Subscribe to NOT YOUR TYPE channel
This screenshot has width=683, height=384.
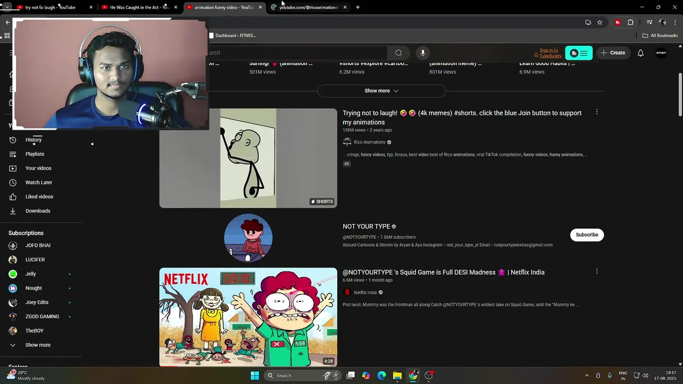click(x=587, y=235)
